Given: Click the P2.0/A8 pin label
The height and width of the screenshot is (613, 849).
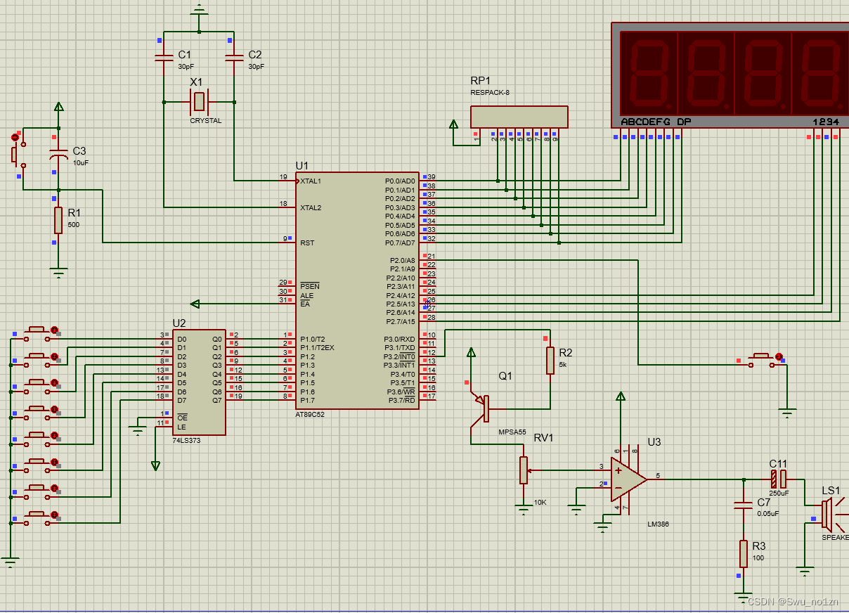Looking at the screenshot, I should 401,260.
